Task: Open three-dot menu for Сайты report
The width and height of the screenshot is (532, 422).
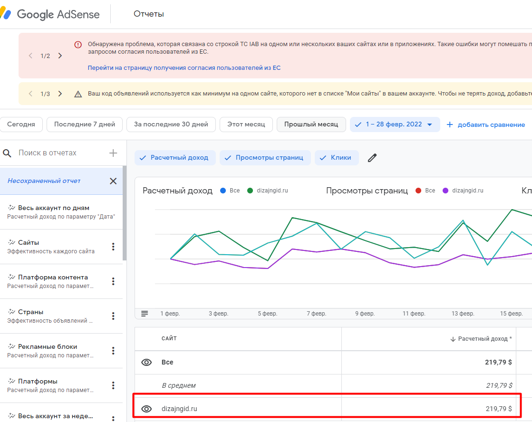Action: pos(113,247)
